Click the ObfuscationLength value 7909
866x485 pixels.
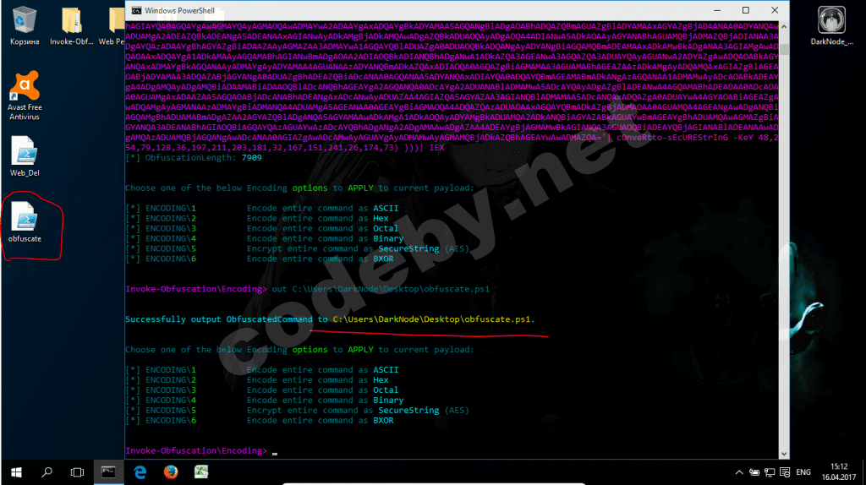251,158
